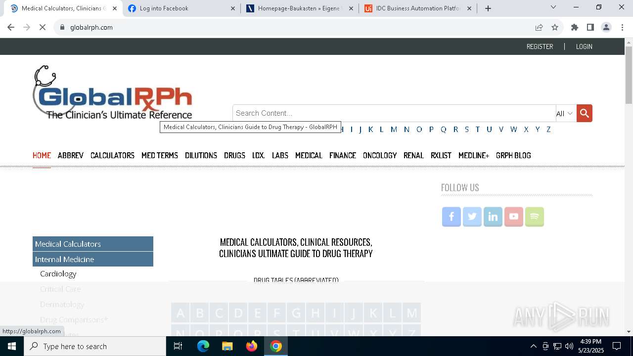Open Medical Calculators sidebar section
This screenshot has height=356, width=633.
tap(93, 244)
